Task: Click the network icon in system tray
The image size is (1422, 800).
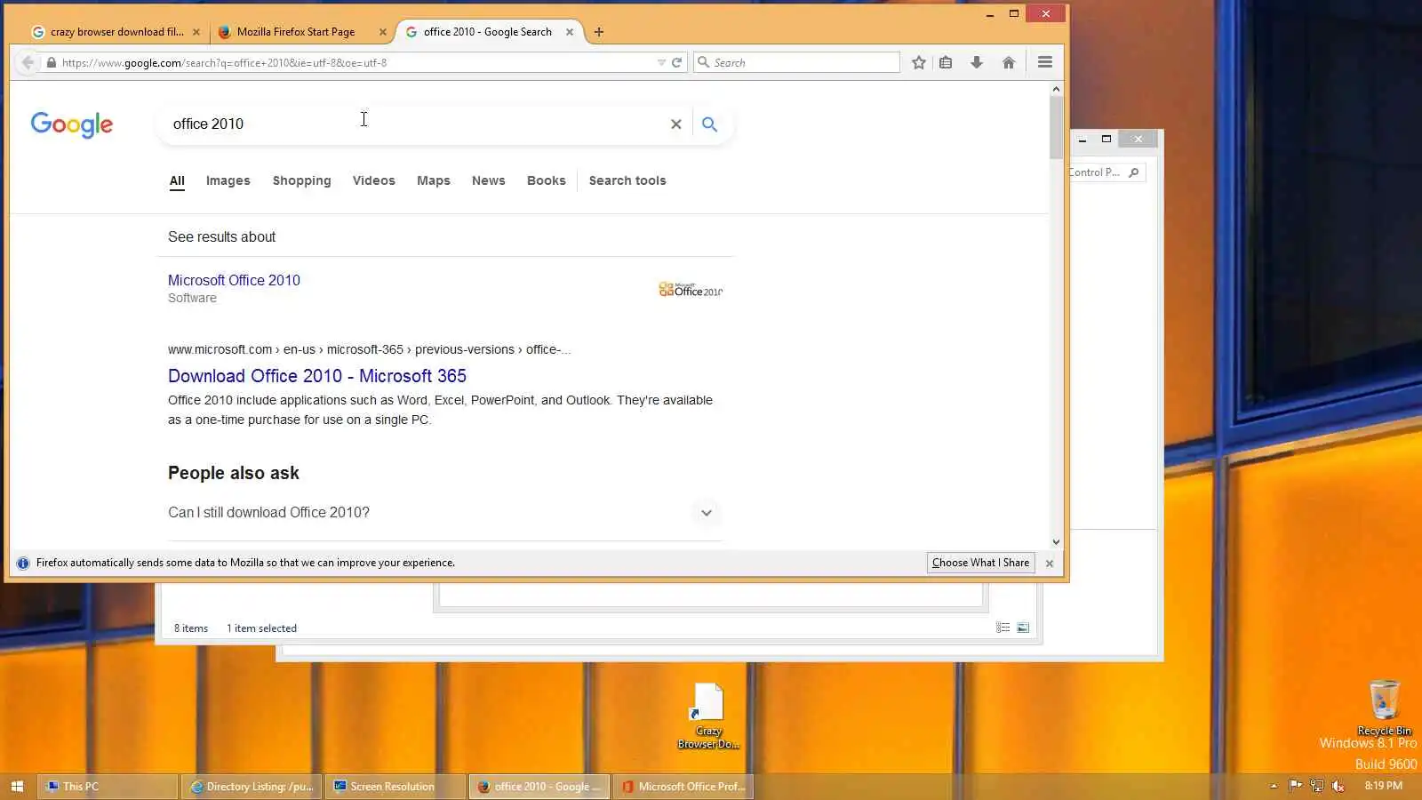Action: pyautogui.click(x=1317, y=786)
